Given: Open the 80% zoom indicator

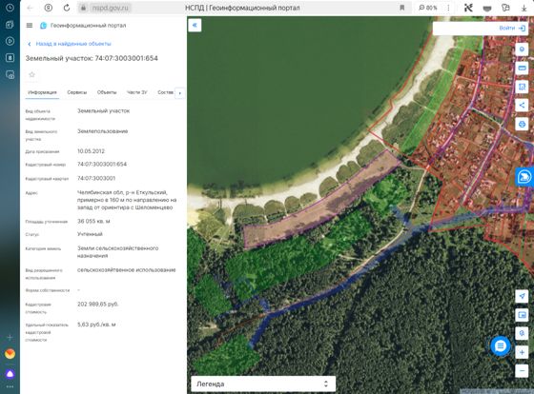Looking at the screenshot, I should click(428, 8).
